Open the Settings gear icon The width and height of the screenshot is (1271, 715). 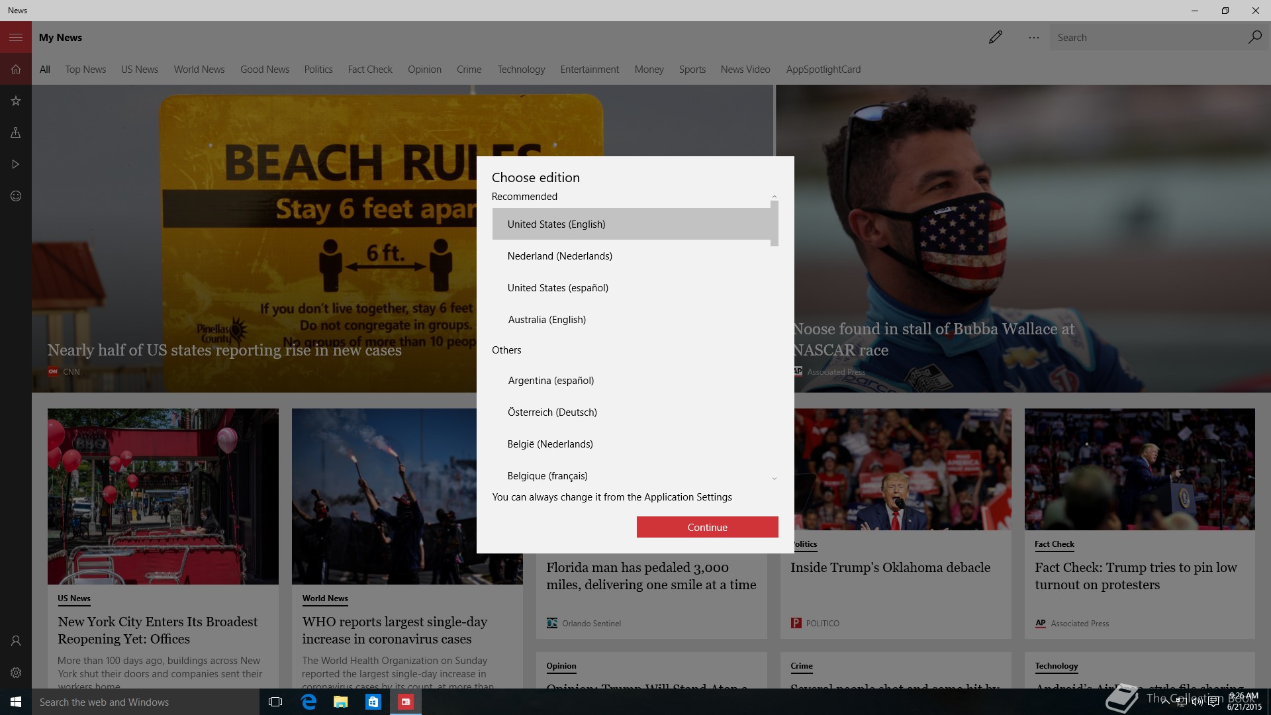click(x=16, y=673)
